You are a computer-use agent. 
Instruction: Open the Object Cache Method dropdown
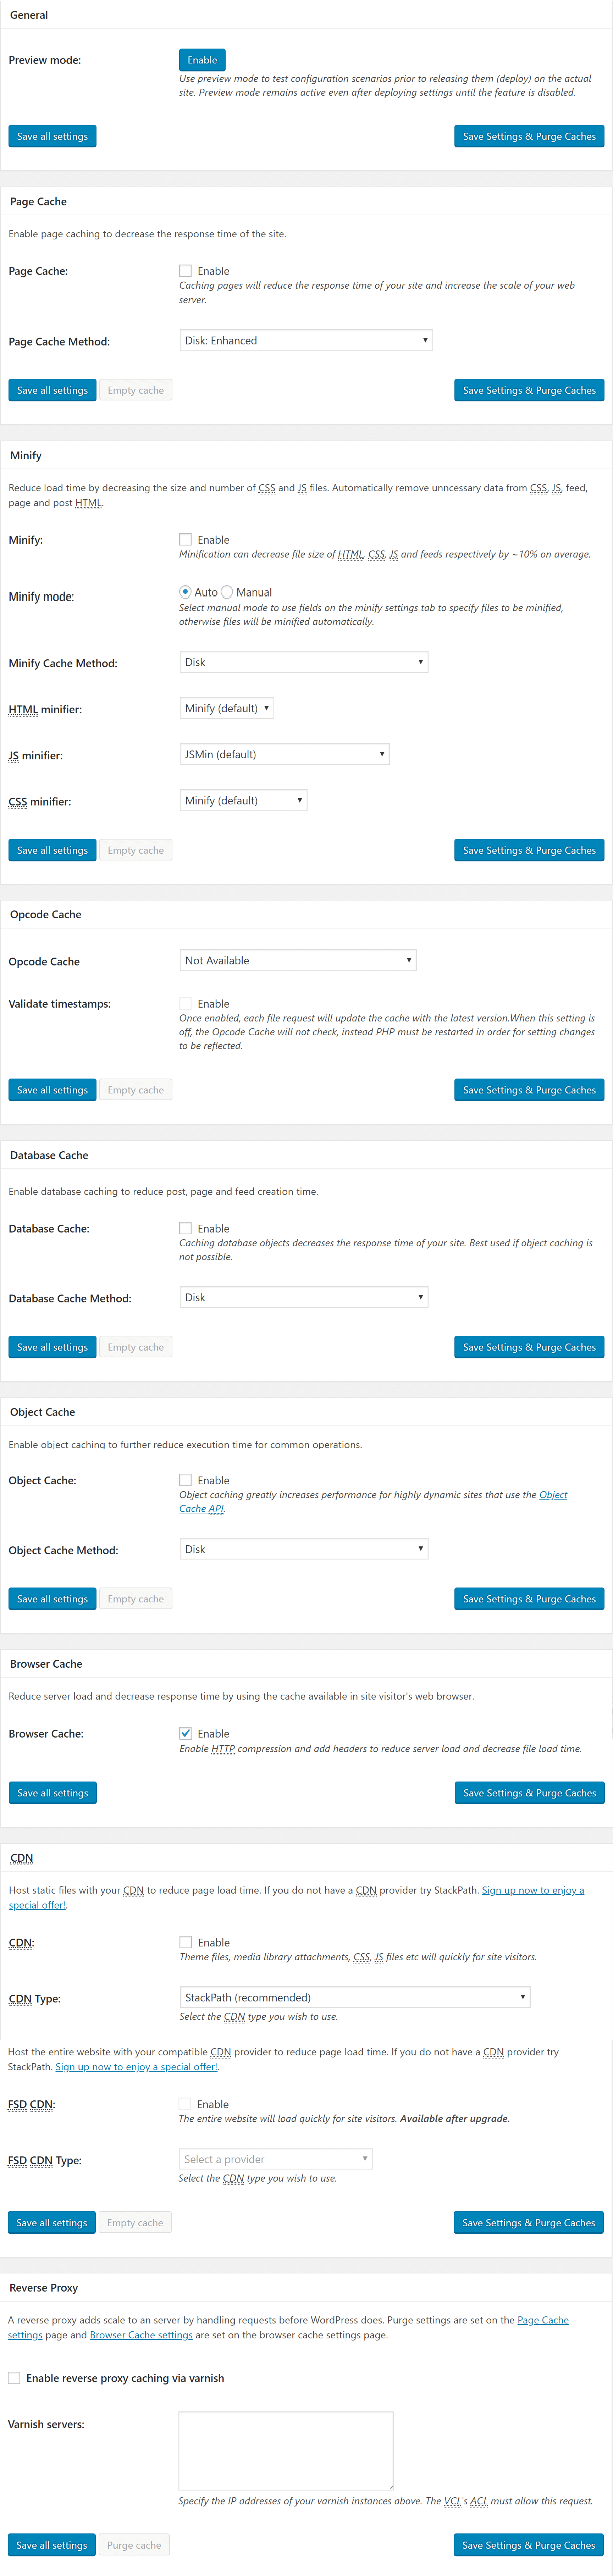304,1548
